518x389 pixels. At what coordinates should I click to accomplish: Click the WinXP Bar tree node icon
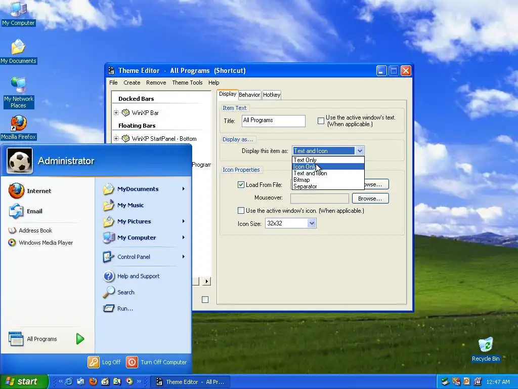125,112
